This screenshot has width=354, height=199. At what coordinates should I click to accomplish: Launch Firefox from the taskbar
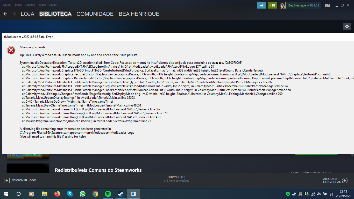pyautogui.click(x=57, y=194)
